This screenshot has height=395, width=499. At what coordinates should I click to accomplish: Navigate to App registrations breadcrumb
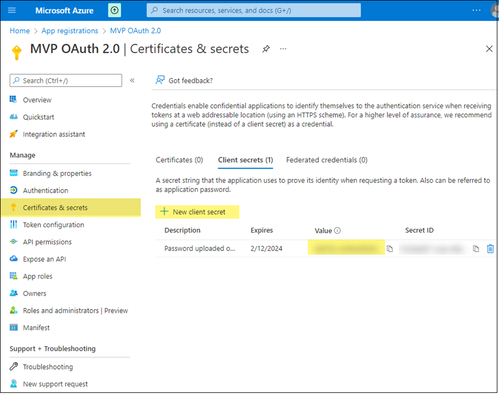(70, 31)
